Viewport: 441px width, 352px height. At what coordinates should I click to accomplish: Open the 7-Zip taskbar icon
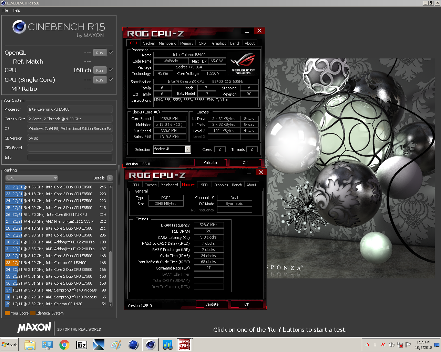point(82,345)
